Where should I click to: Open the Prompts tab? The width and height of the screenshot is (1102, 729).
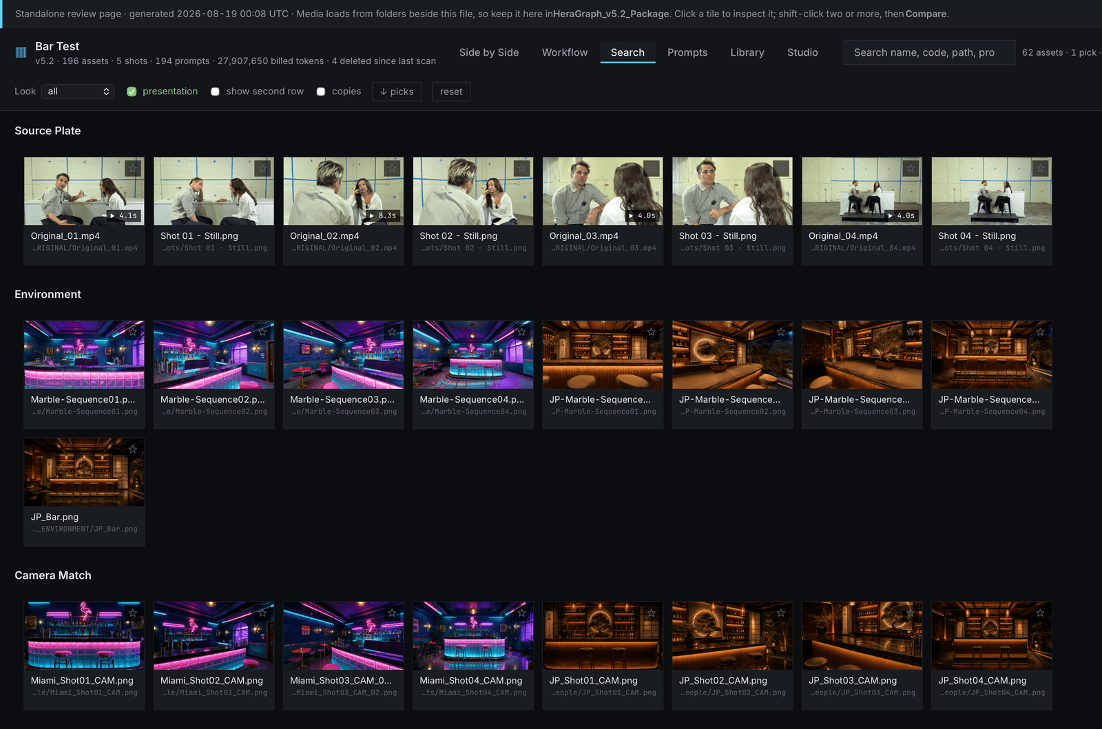click(x=687, y=52)
